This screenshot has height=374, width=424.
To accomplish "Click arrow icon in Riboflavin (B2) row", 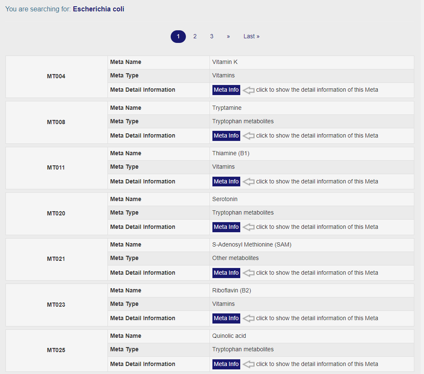I will [249, 318].
